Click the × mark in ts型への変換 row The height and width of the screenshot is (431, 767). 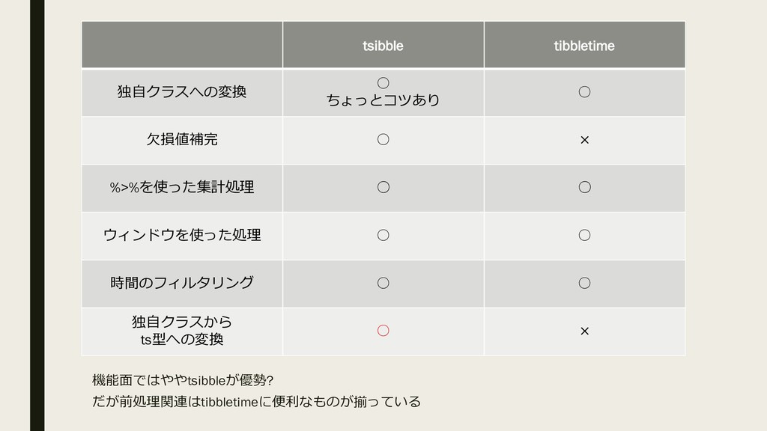pos(584,331)
